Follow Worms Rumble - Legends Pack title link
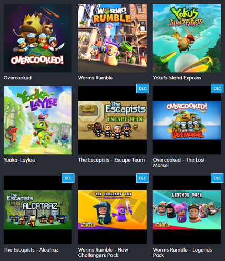The image size is (225, 261). 182,253
